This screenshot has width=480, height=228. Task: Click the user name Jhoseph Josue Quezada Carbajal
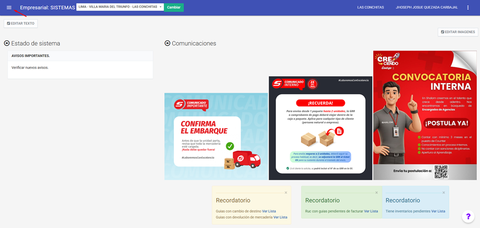[427, 8]
